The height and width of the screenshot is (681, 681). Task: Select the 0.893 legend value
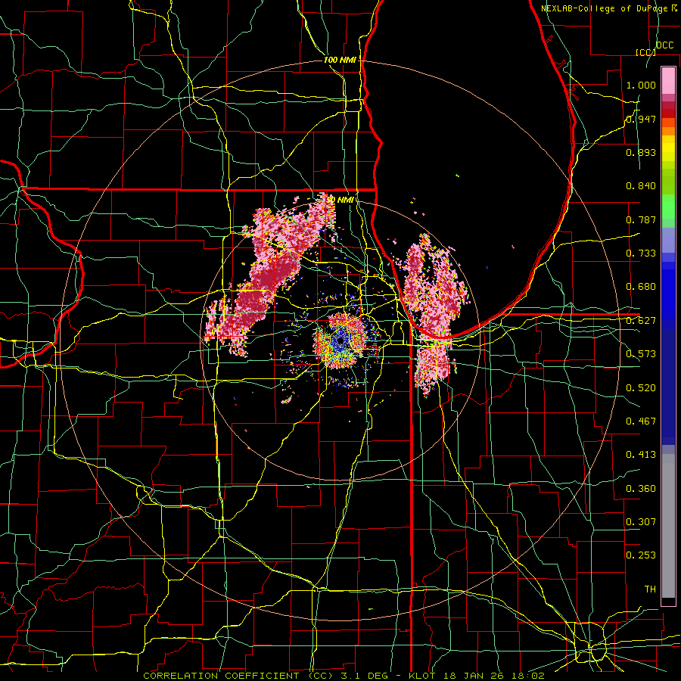point(641,152)
